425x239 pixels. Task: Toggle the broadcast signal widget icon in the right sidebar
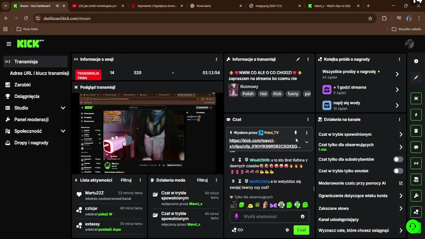click(x=416, y=163)
